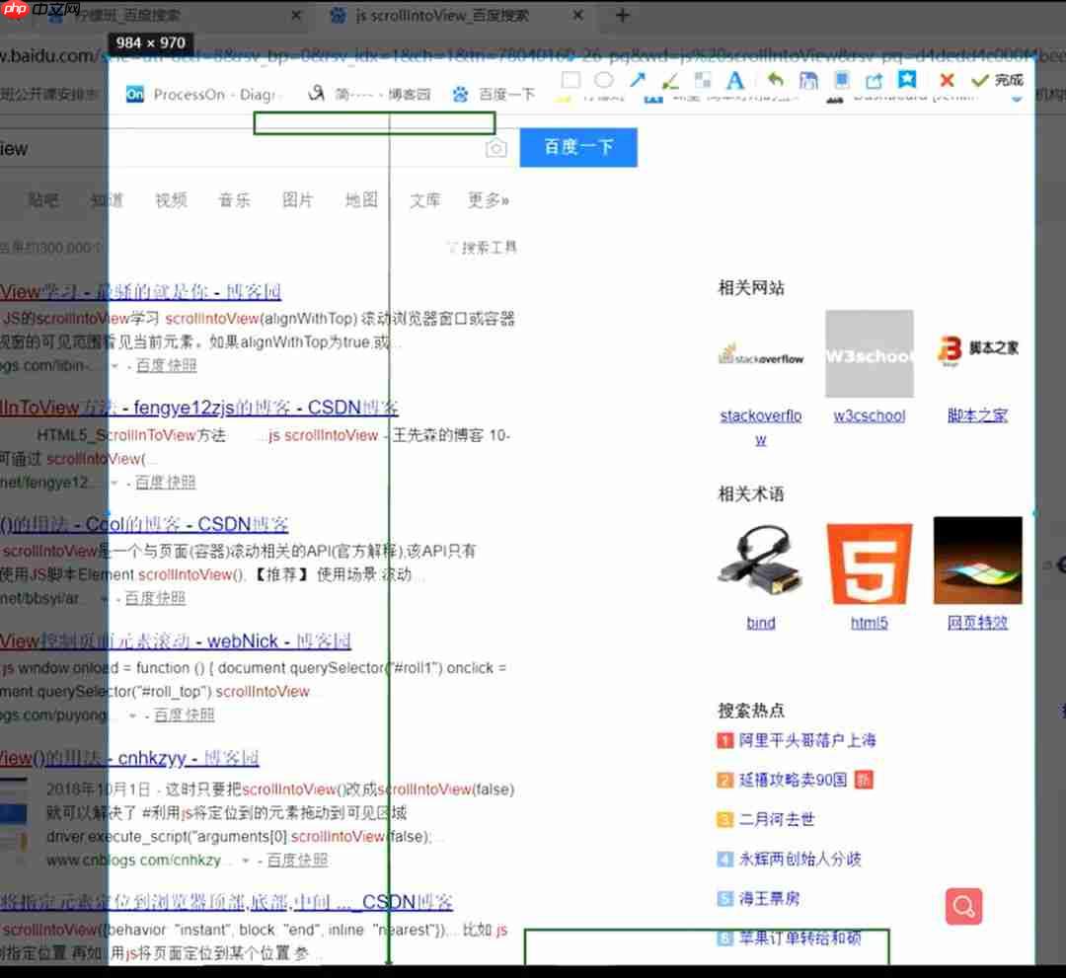Select the text annotation tool (A)
The width and height of the screenshot is (1066, 978).
click(x=734, y=81)
